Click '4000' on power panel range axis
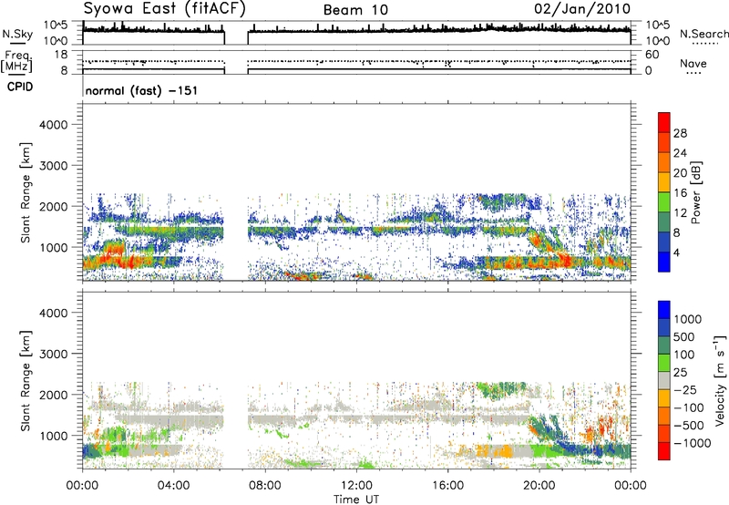Screen dimensions: 729x505 (54, 125)
